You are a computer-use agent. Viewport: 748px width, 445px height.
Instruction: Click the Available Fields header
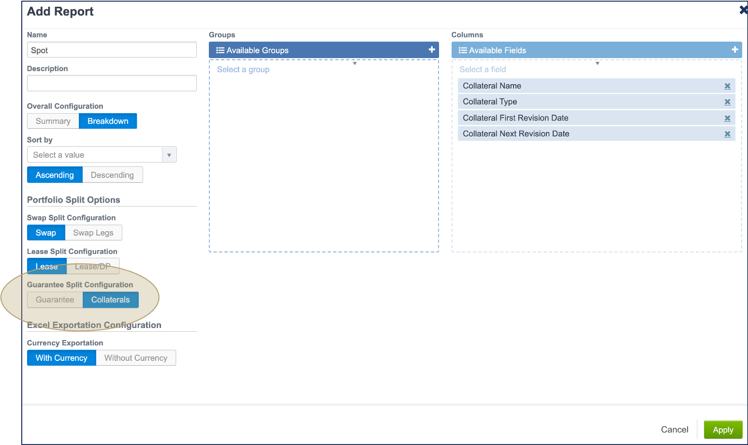pos(597,50)
